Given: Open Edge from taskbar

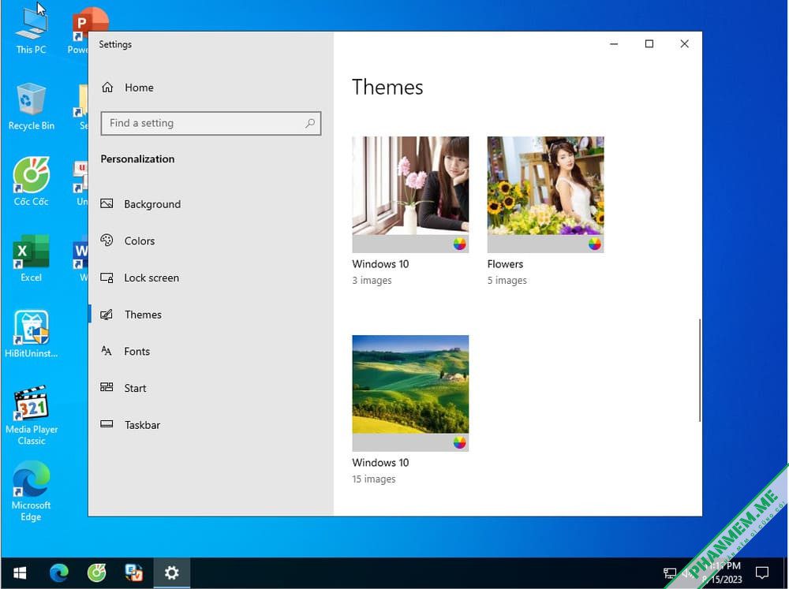Looking at the screenshot, I should 59,573.
